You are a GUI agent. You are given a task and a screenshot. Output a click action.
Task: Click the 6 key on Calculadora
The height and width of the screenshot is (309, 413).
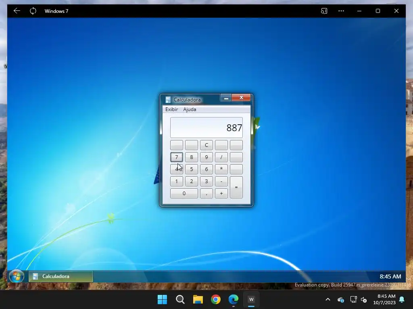(x=206, y=169)
